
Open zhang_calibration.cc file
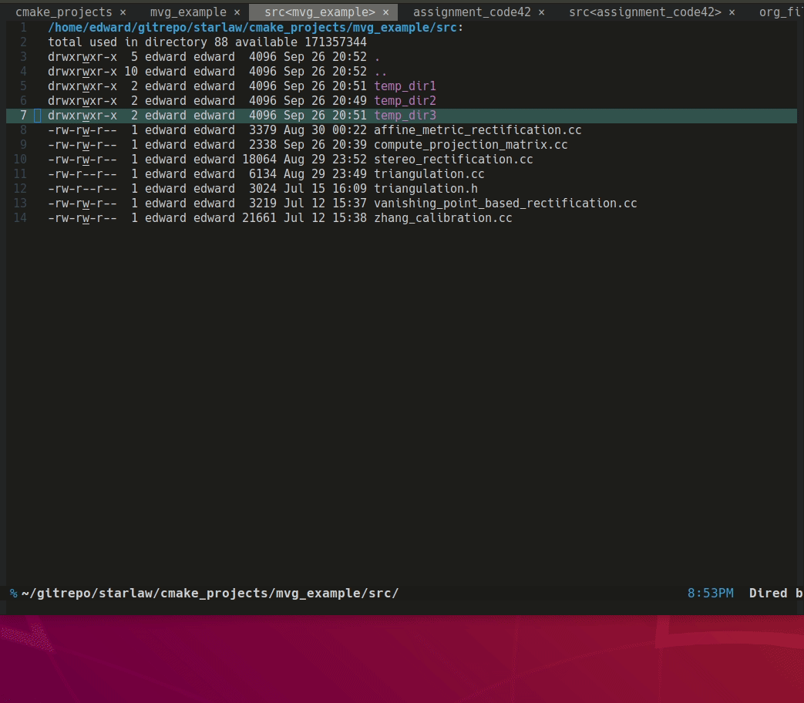tap(443, 218)
